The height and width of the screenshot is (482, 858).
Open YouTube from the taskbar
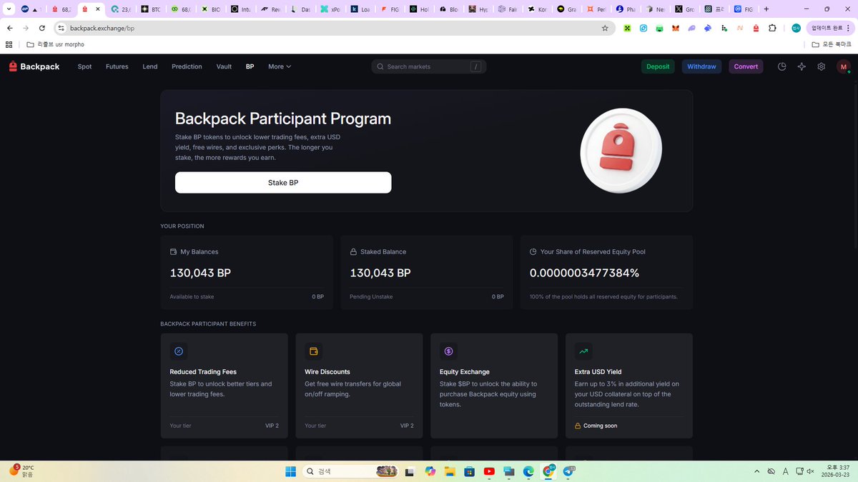pyautogui.click(x=489, y=471)
